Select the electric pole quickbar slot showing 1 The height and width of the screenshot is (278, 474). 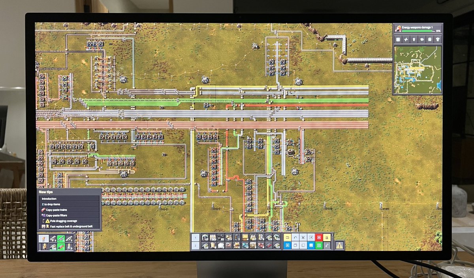237,237
